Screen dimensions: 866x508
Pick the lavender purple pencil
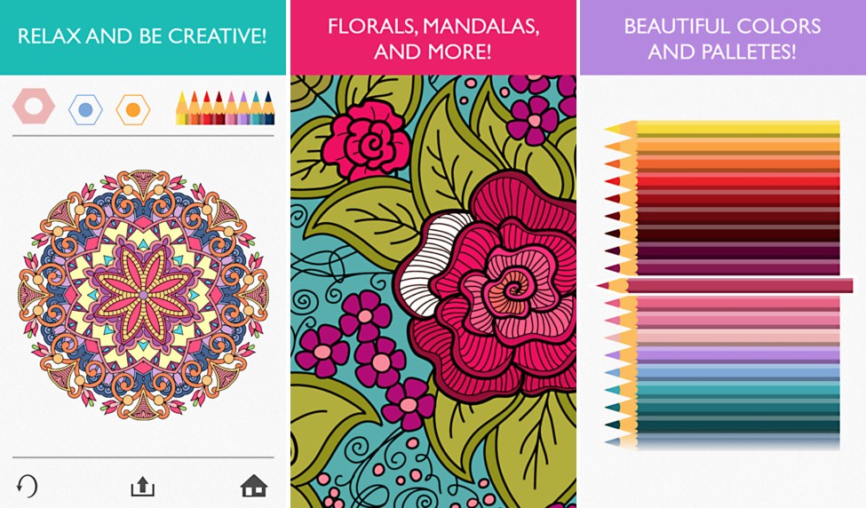[722, 354]
